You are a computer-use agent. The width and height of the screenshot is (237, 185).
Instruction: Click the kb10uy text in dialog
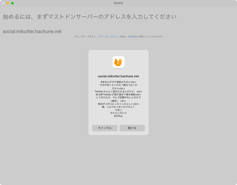pos(118,116)
